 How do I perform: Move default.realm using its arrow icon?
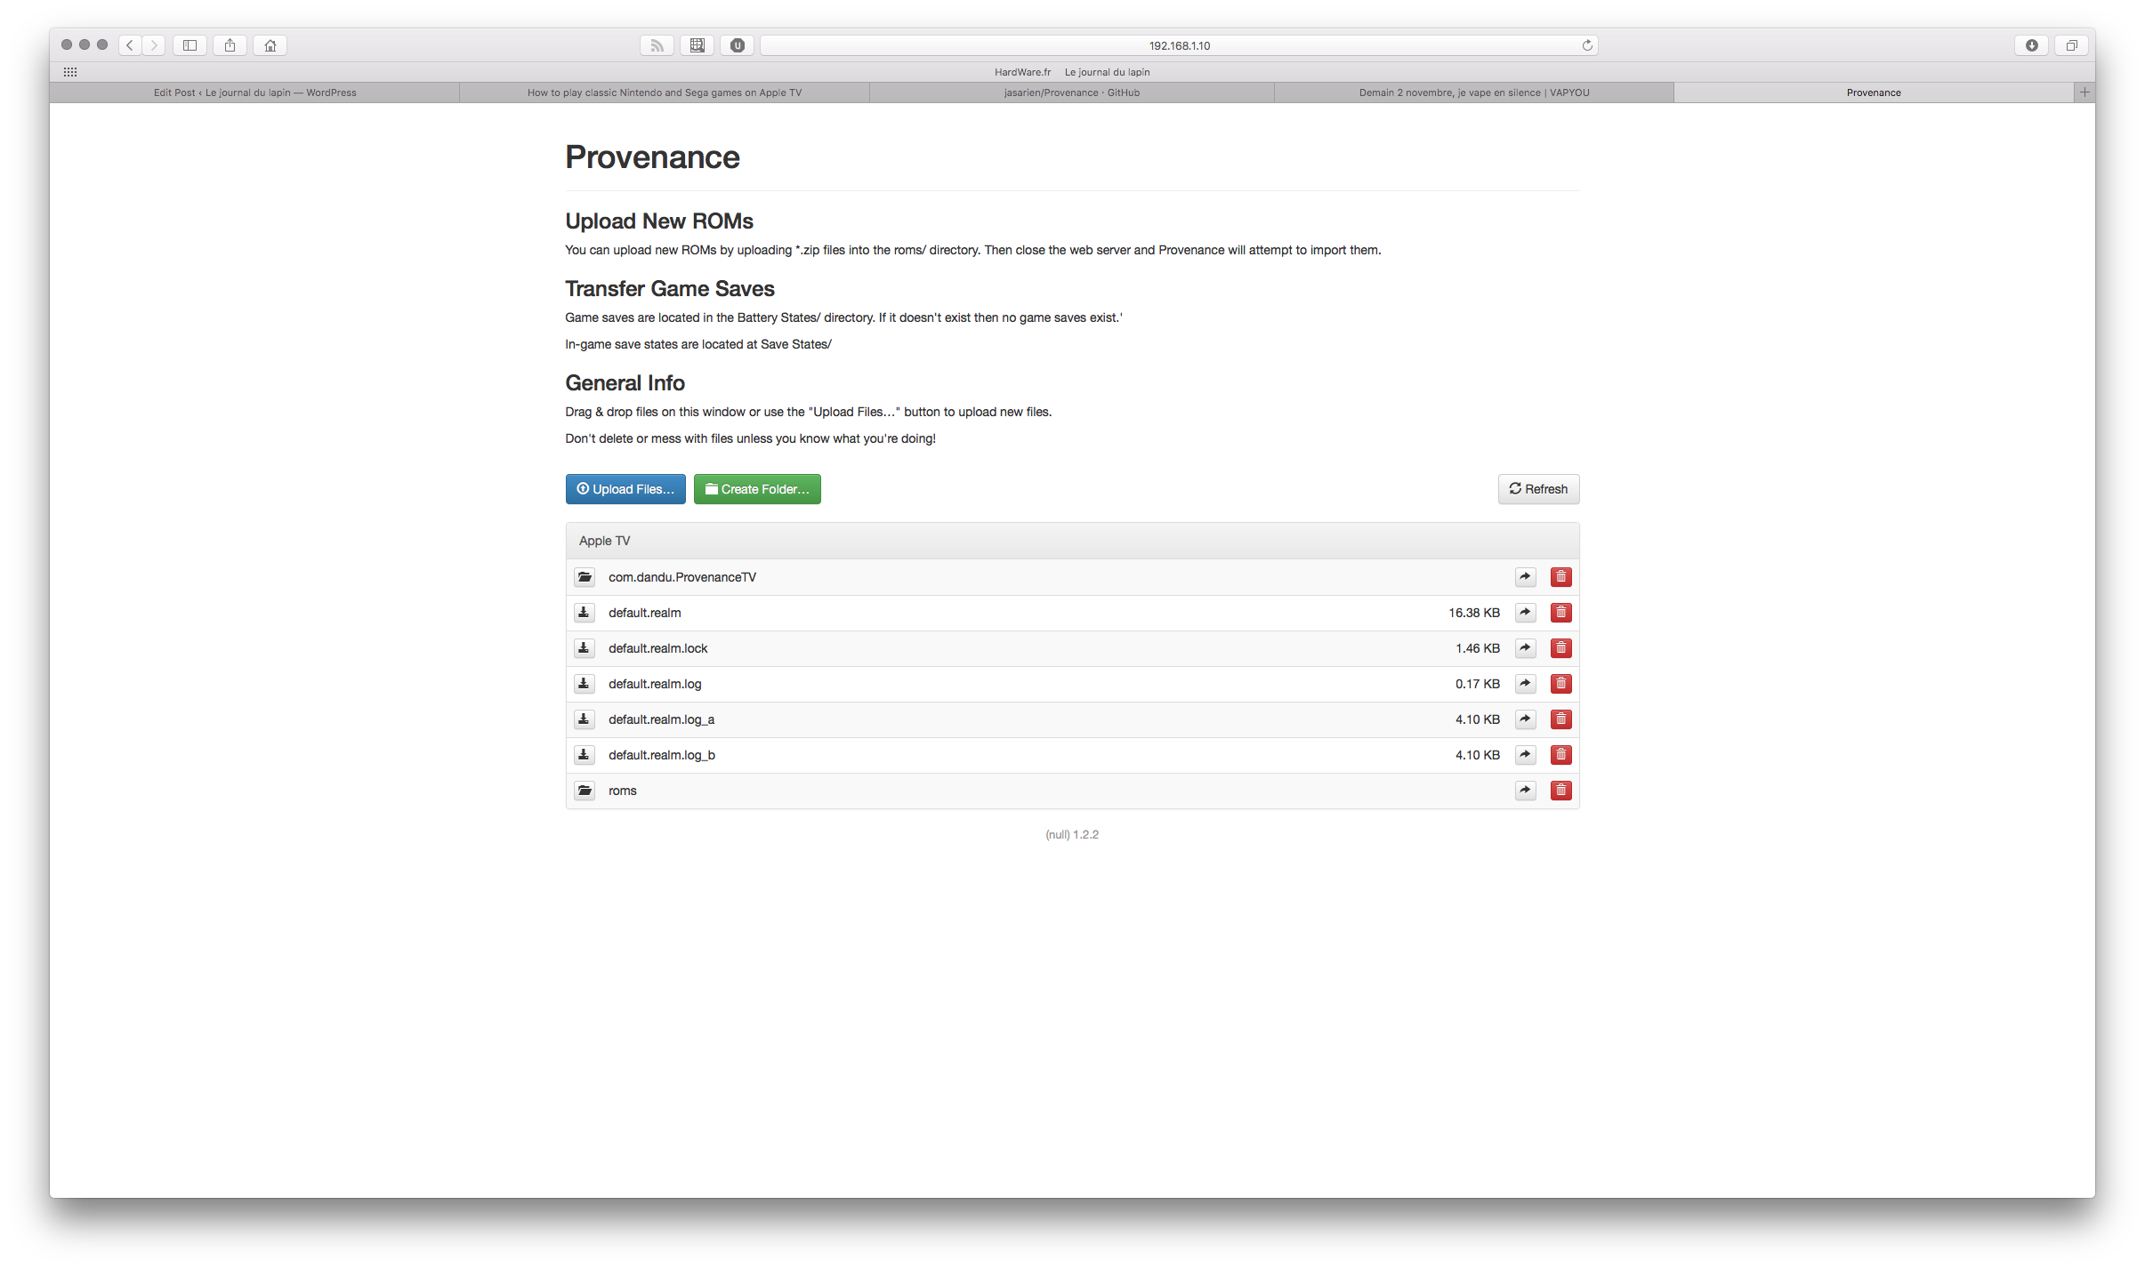point(1525,613)
